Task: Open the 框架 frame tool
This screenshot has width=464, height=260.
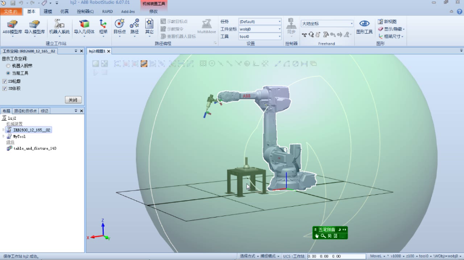Action: pos(103,27)
